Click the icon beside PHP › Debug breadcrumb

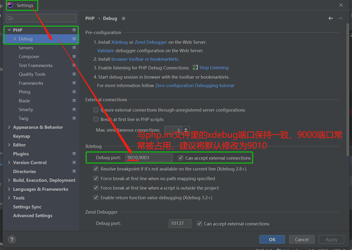[x=124, y=19]
